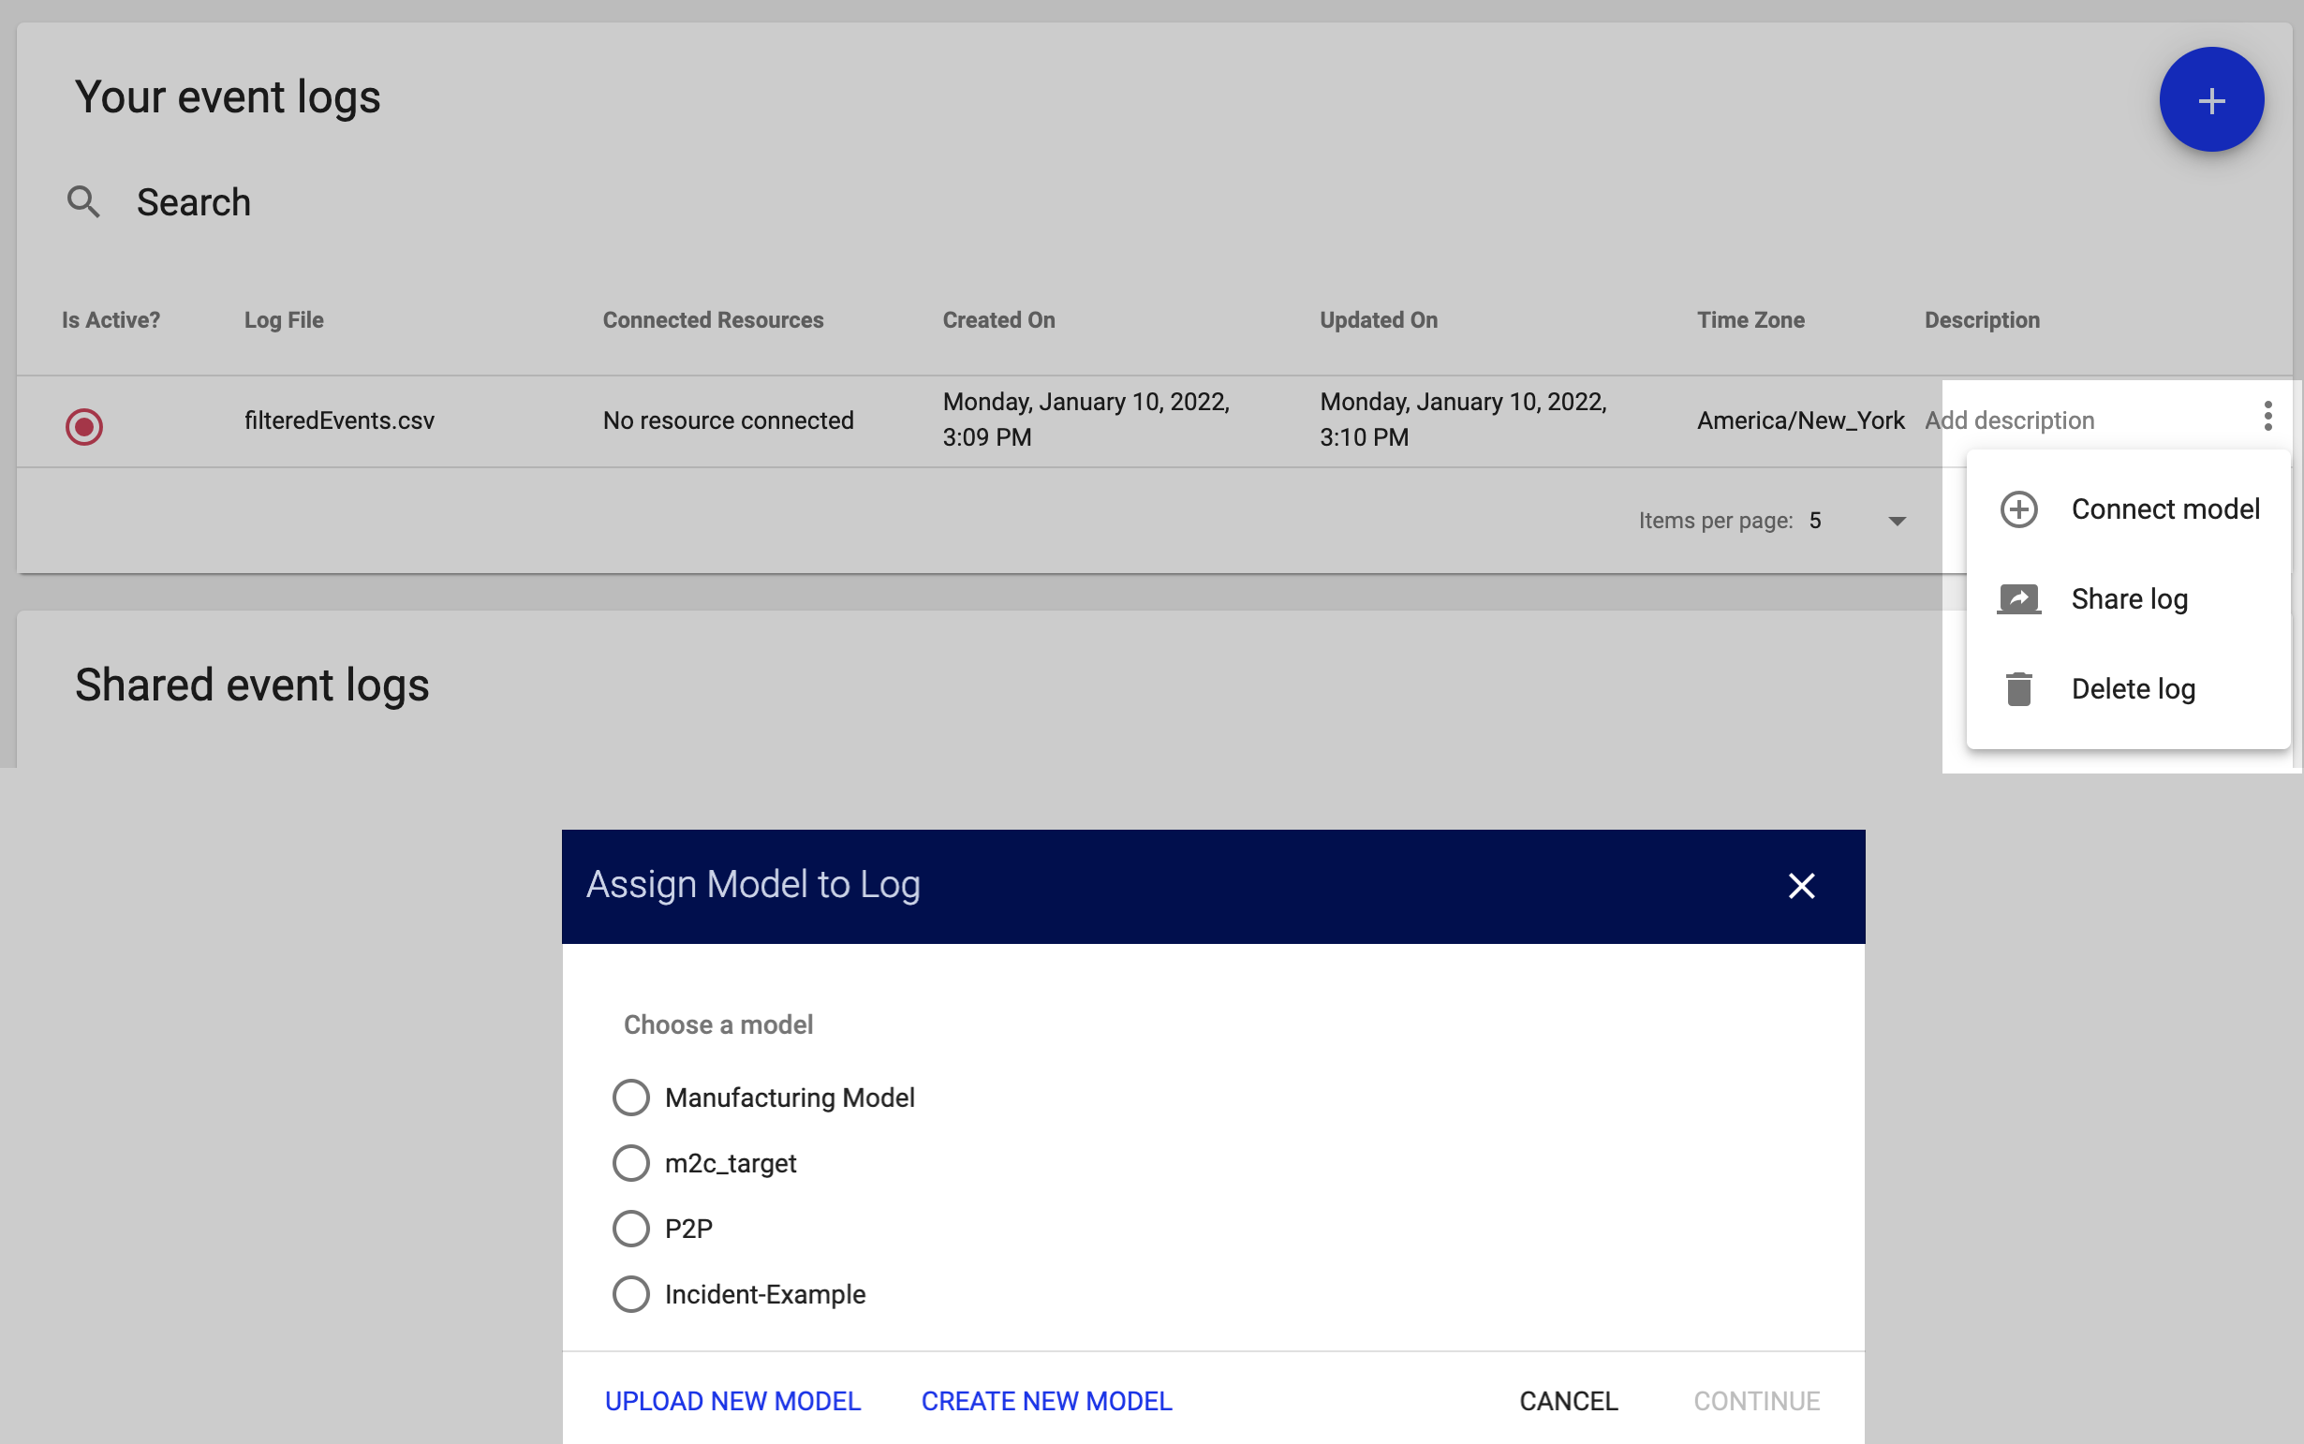Select the Manufacturing Model radio button
2304x1444 pixels.
[632, 1097]
